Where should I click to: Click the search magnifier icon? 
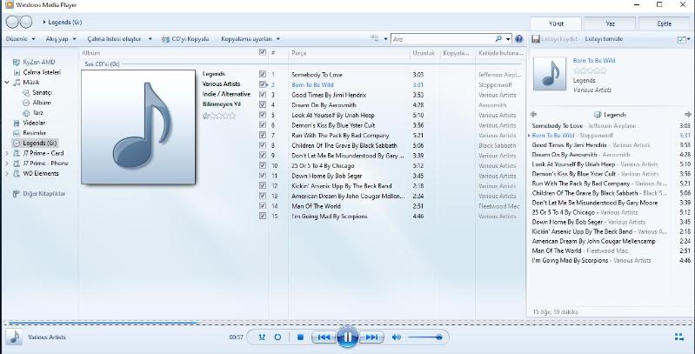[498, 39]
